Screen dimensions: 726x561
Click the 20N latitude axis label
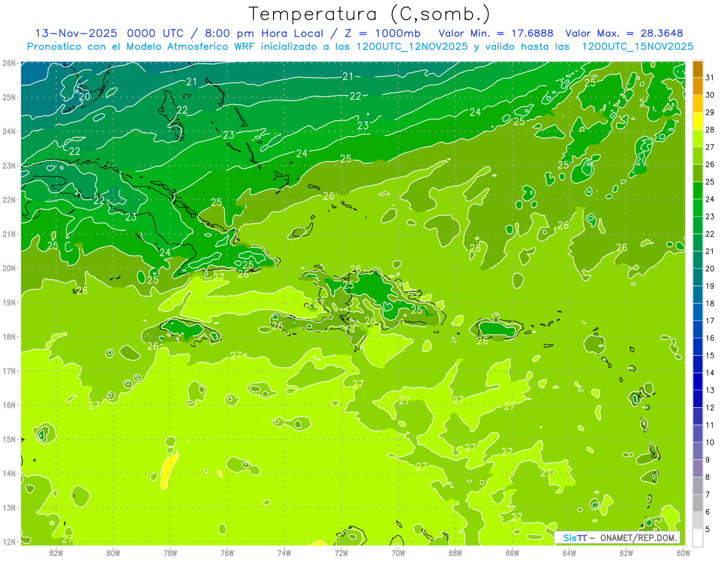click(x=9, y=268)
